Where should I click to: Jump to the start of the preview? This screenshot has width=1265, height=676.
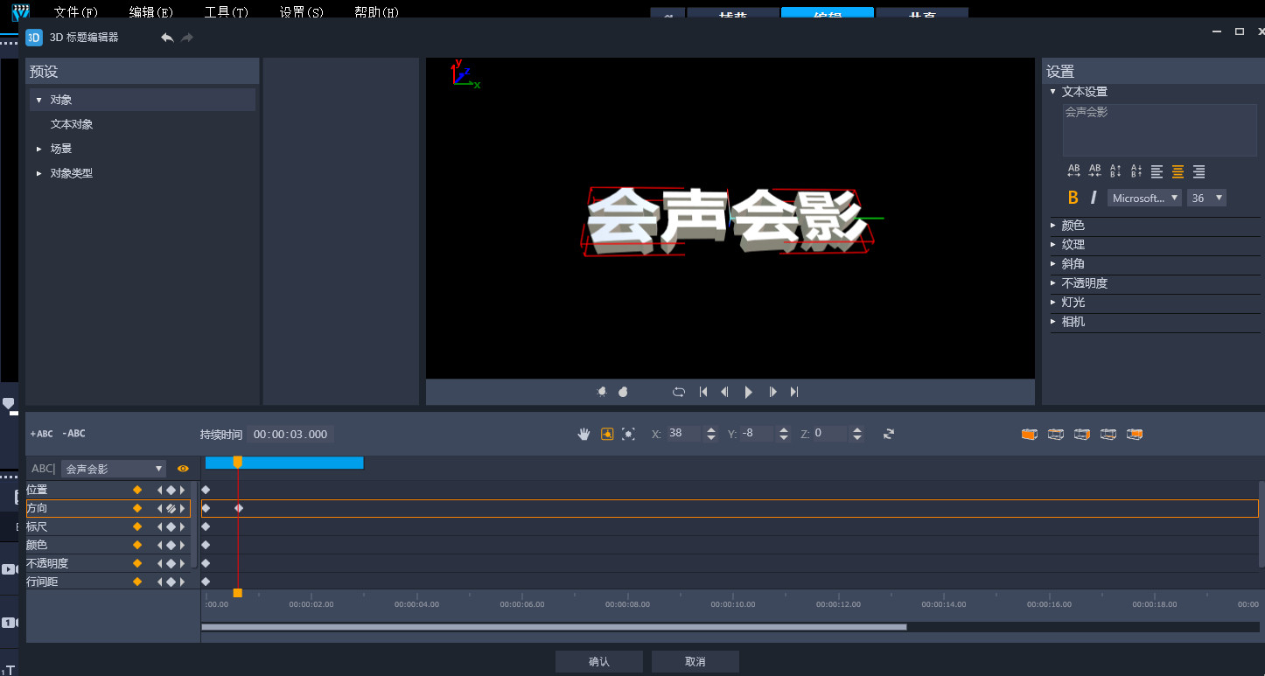703,392
